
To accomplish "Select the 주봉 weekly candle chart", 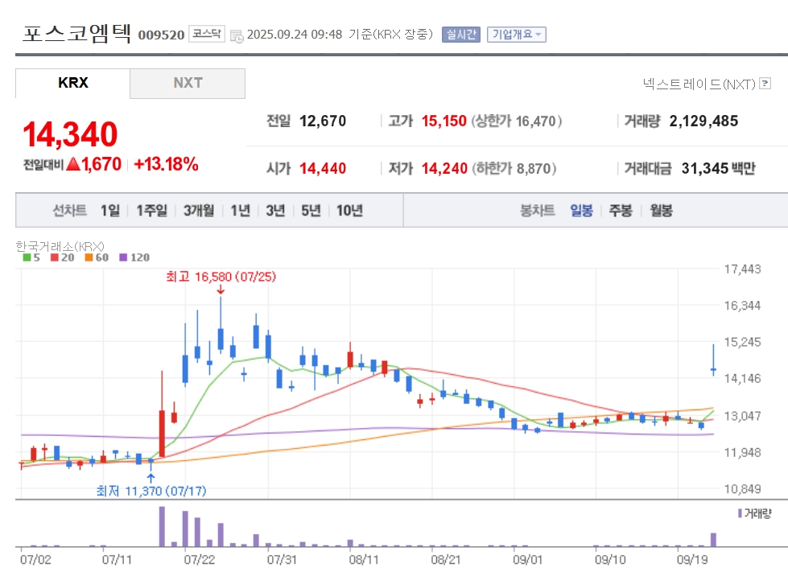I will (x=621, y=211).
